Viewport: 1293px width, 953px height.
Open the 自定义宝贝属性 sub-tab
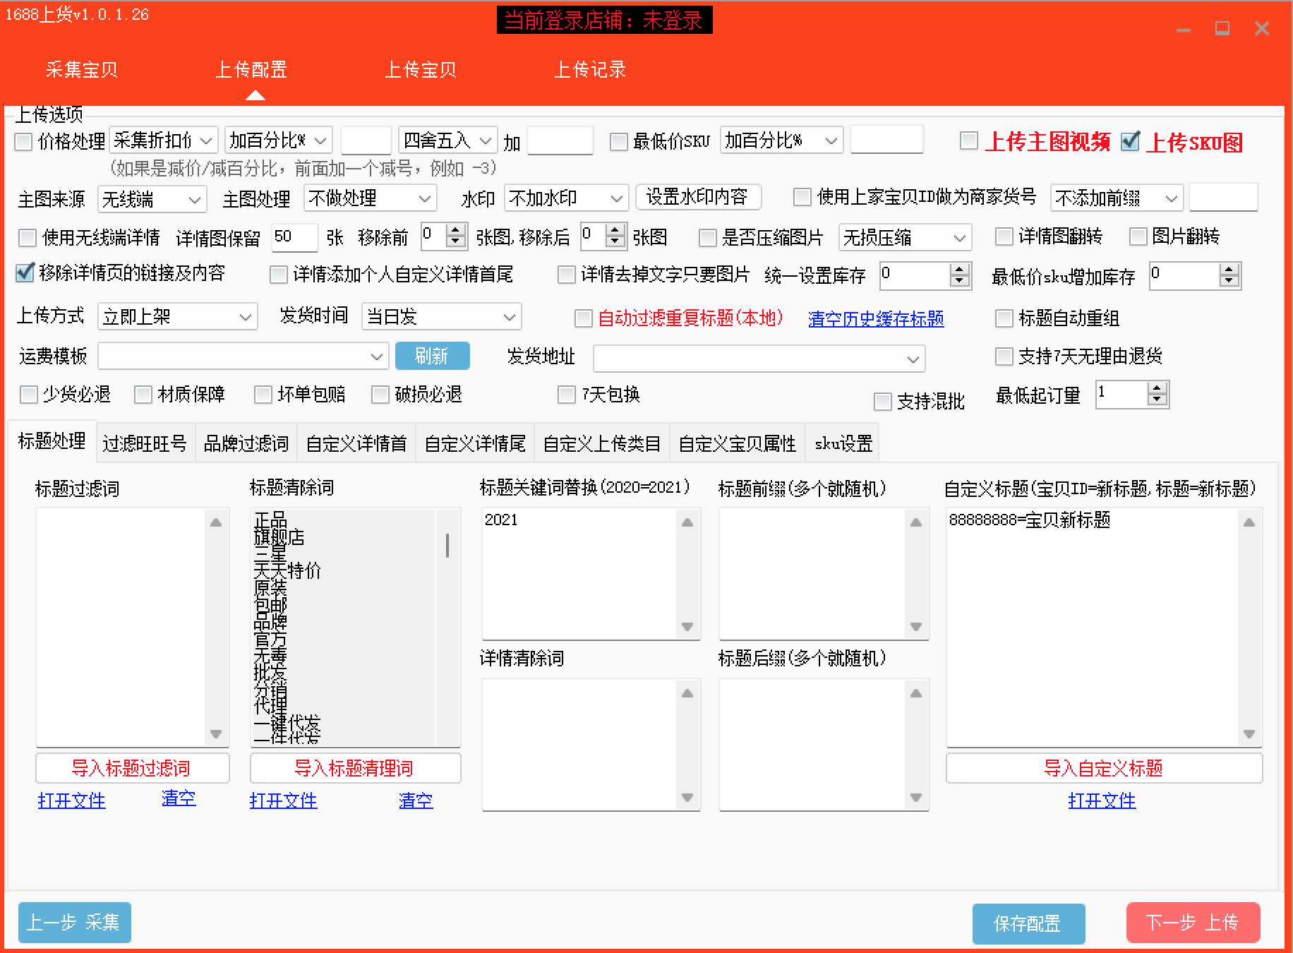[x=738, y=443]
